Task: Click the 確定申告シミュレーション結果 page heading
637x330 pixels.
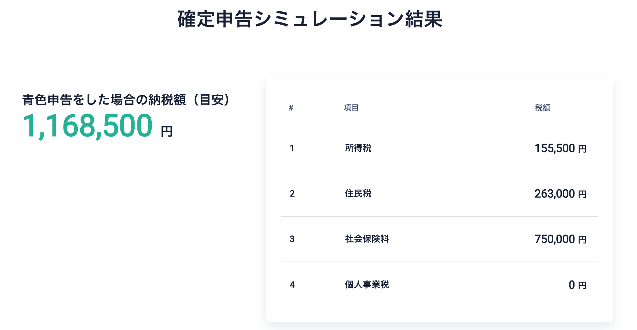Action: coord(310,19)
